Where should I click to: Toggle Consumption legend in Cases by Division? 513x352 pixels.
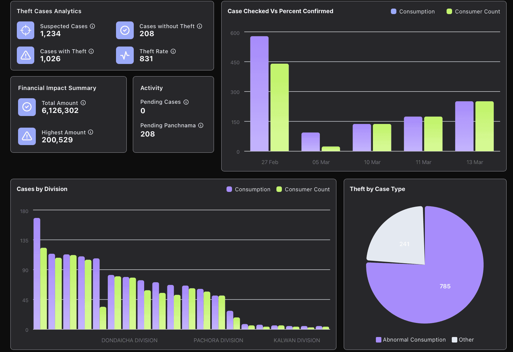[x=249, y=189]
